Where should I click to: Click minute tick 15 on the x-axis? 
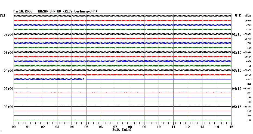(231, 127)
